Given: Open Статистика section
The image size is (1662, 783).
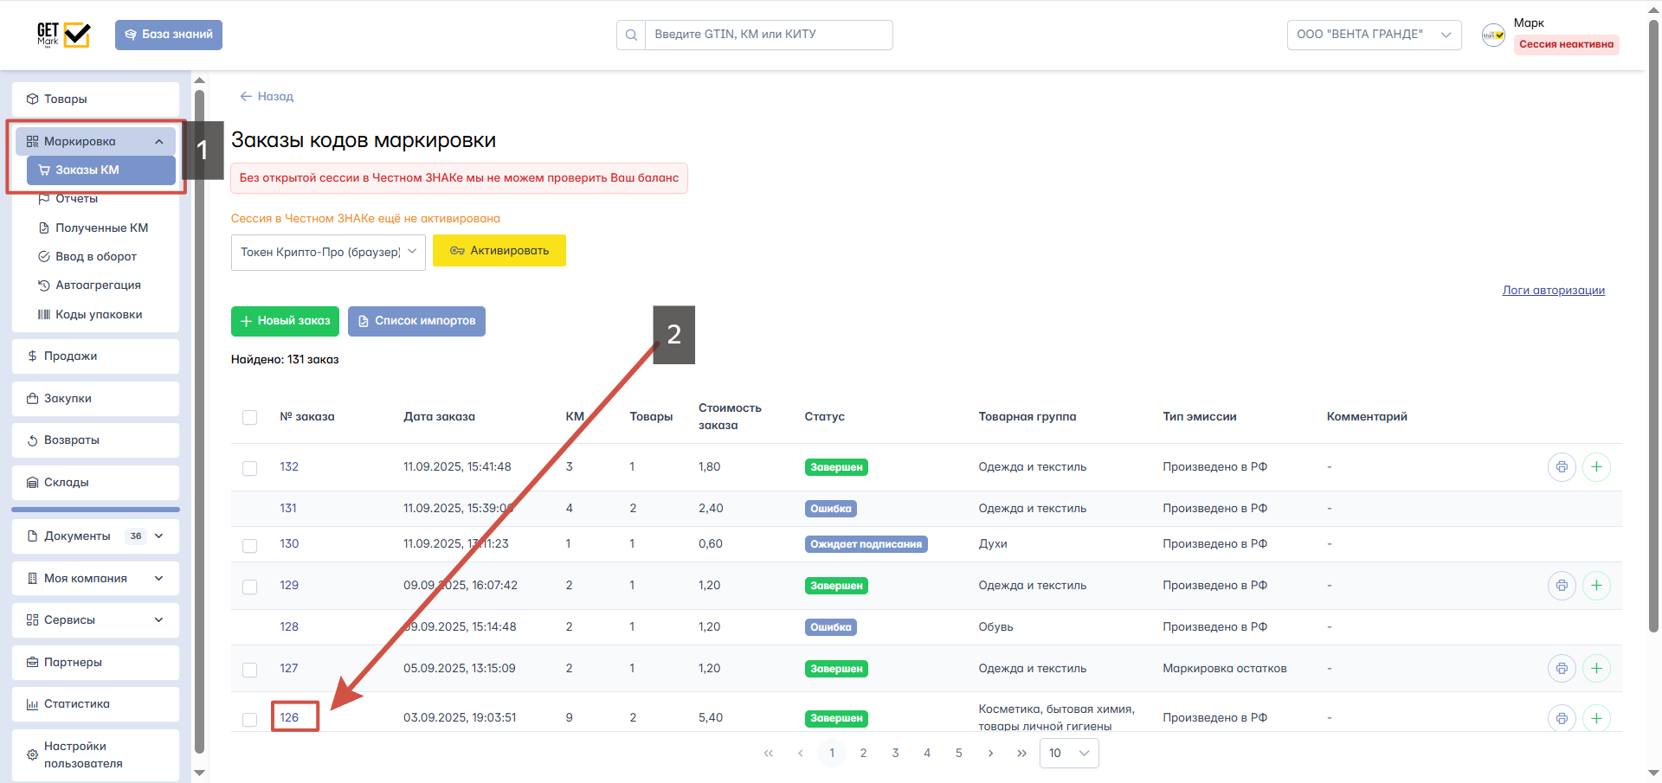Looking at the screenshot, I should click(95, 703).
